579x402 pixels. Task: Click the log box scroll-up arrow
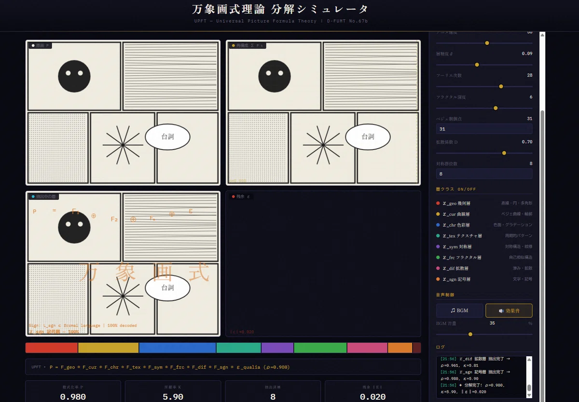[x=529, y=360]
